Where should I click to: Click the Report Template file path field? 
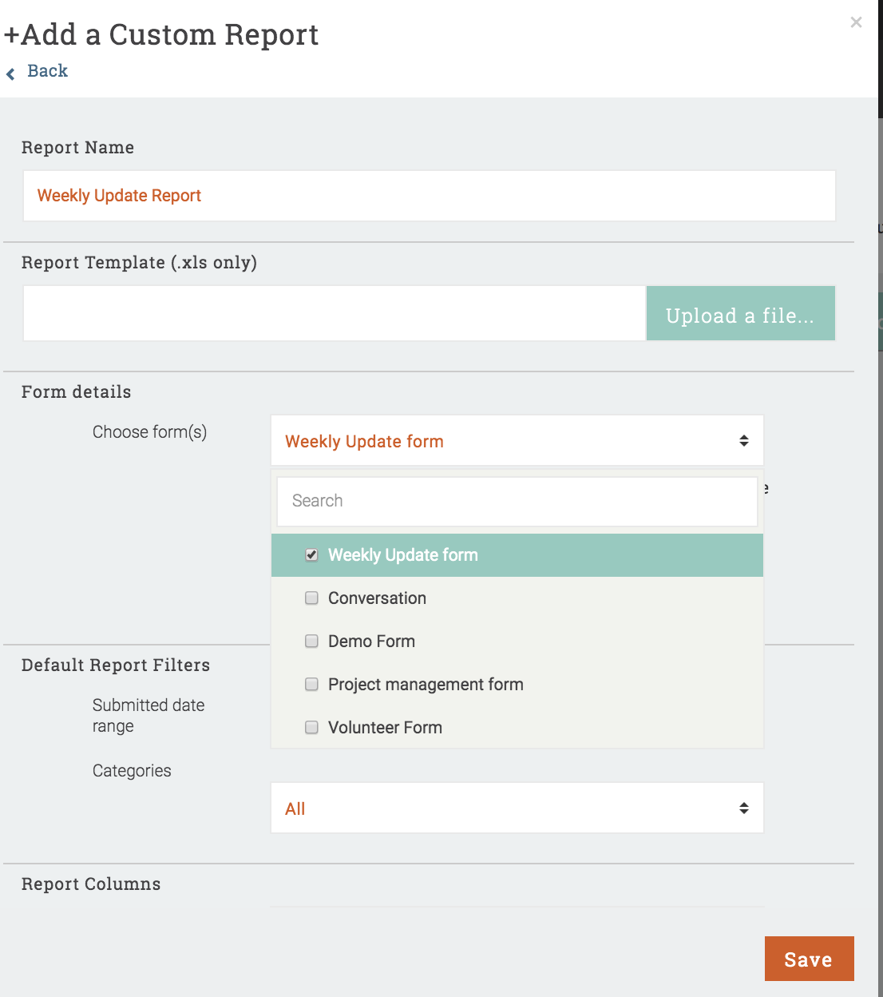pyautogui.click(x=334, y=314)
